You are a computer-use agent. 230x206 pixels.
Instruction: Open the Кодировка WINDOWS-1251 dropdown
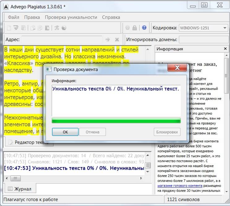203,28
